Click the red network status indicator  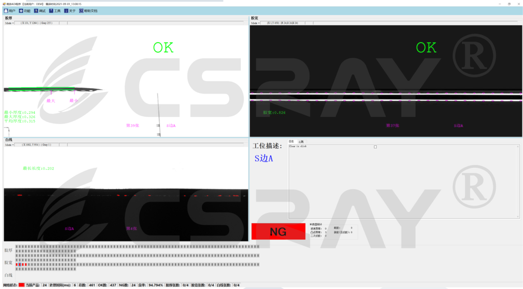(21, 285)
